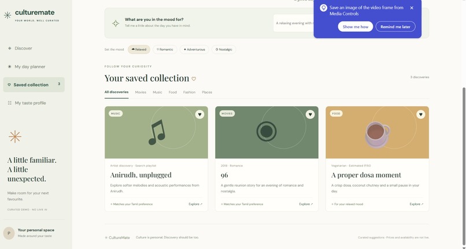Explore the Anirudh, unplugged card

[x=195, y=204]
